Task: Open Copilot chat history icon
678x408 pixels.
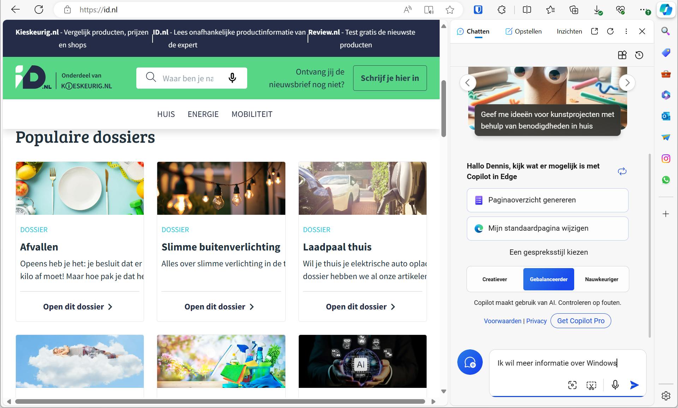Action: pos(639,55)
